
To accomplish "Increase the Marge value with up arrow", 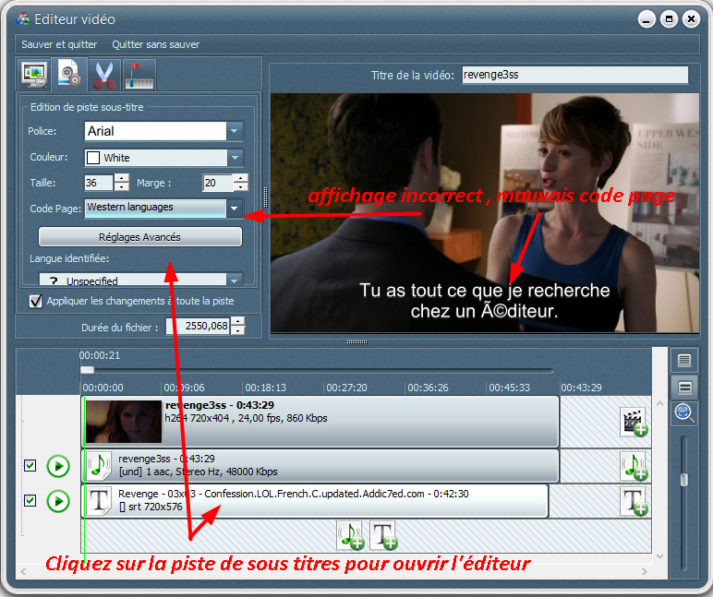I will coord(241,178).
